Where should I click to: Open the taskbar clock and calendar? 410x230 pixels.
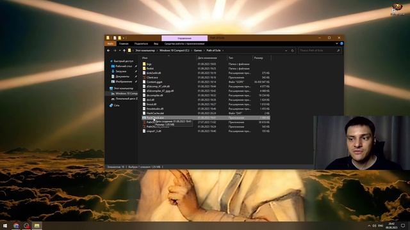coord(391,226)
